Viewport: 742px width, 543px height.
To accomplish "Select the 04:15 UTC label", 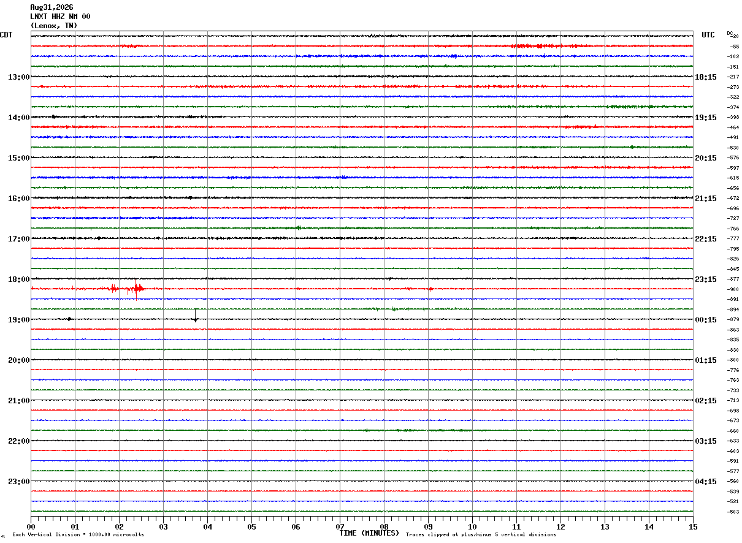I will click(706, 482).
